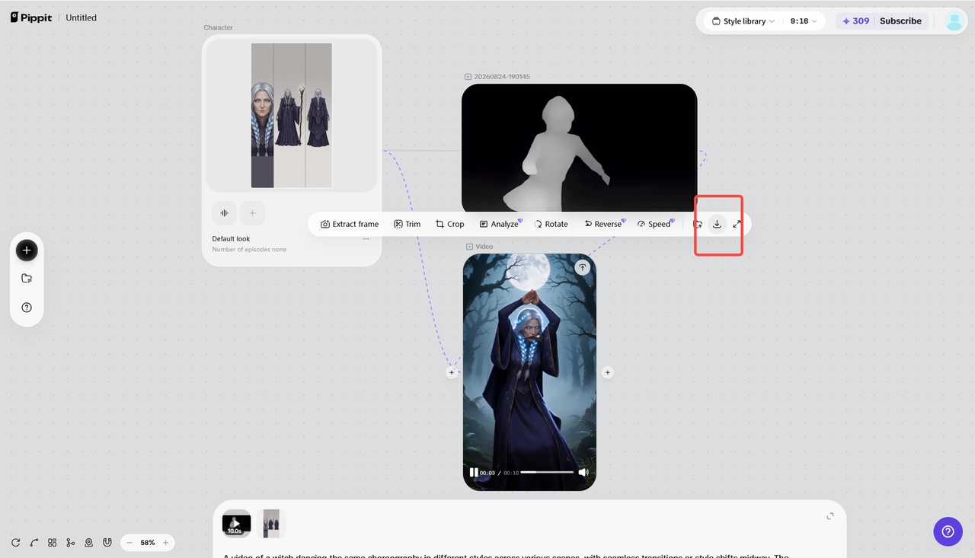Click the Pippit logo
Screen dimensions: 975x558
pos(31,18)
